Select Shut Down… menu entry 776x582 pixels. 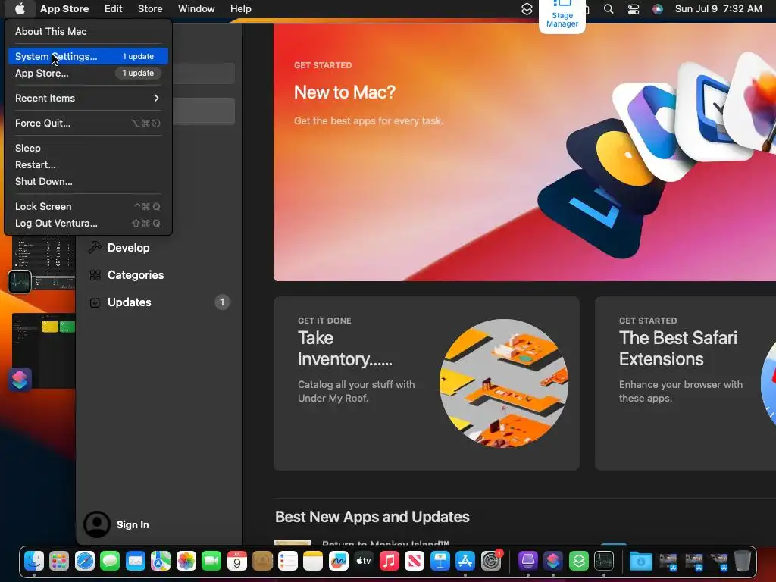pos(88,181)
